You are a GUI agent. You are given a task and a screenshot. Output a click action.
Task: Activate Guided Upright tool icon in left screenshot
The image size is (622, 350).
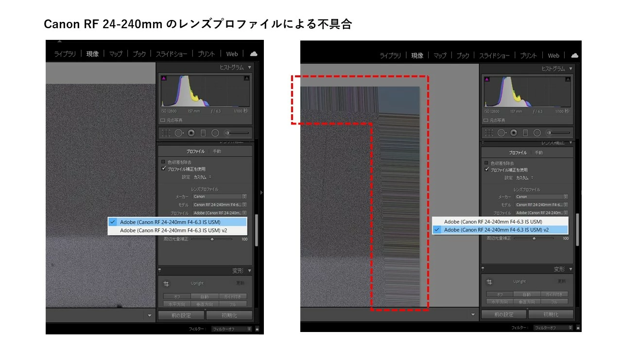pyautogui.click(x=167, y=283)
